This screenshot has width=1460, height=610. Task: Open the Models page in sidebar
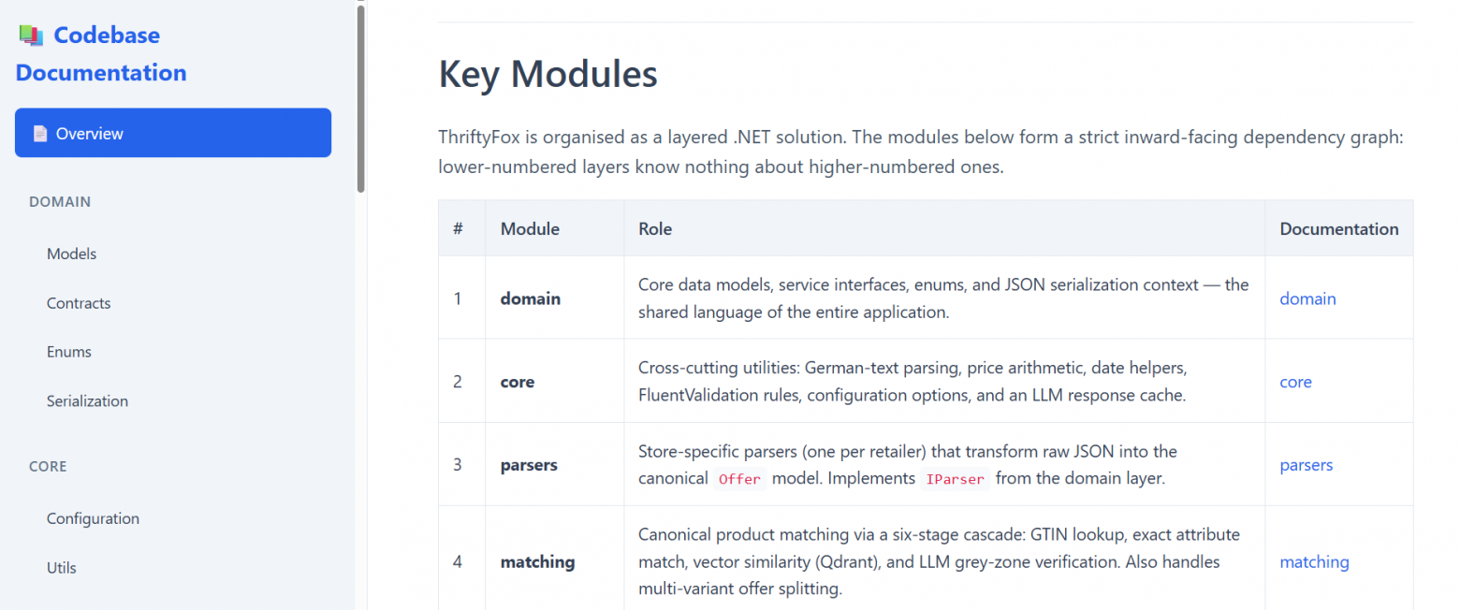[x=71, y=254]
